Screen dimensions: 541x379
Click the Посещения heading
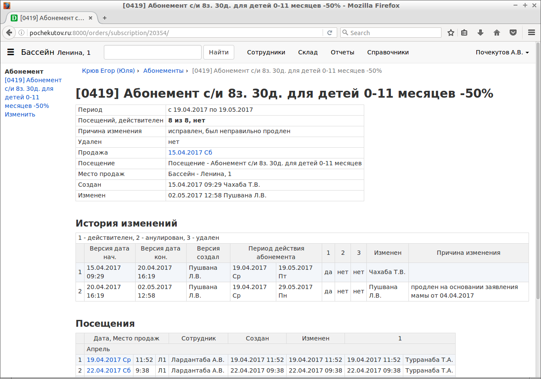pyautogui.click(x=105, y=323)
